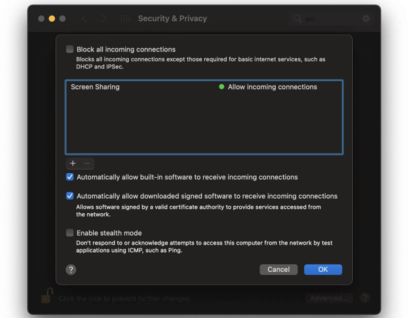This screenshot has height=318, width=408.
Task: Uncheck automatically allow downloaded signed software
Action: 70,196
